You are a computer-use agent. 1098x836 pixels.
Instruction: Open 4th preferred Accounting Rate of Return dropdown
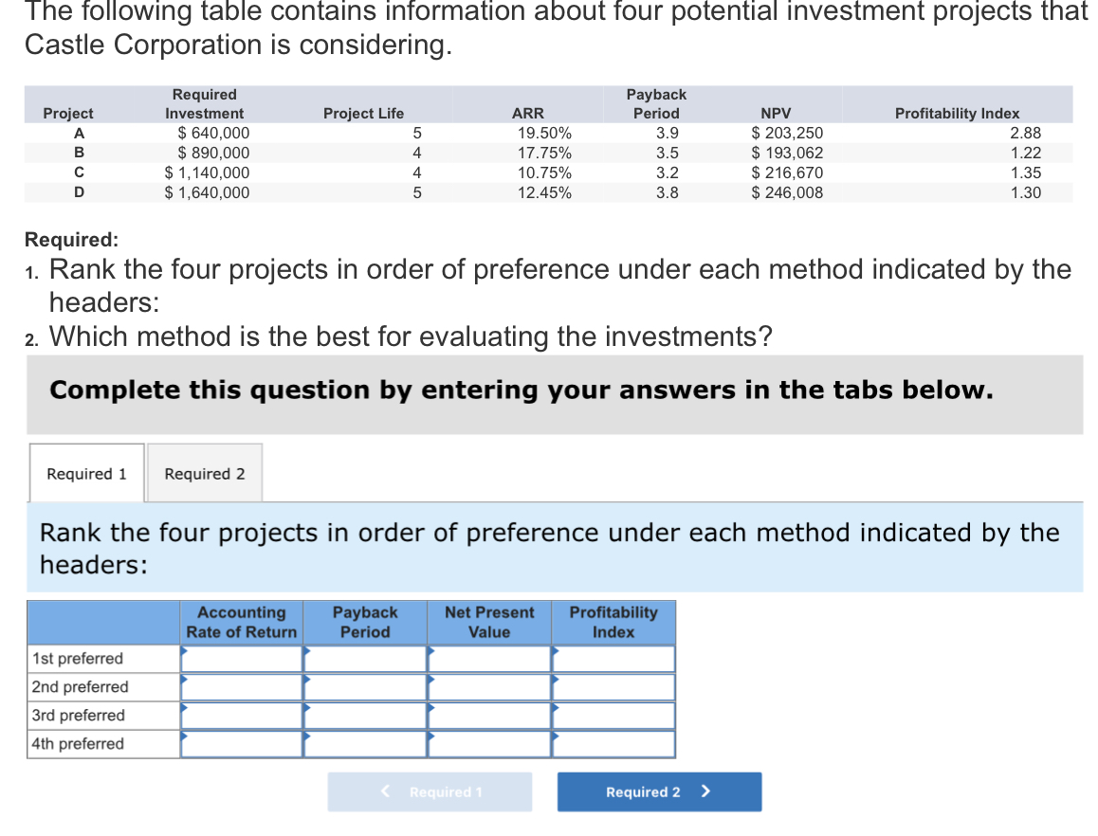[x=240, y=743]
